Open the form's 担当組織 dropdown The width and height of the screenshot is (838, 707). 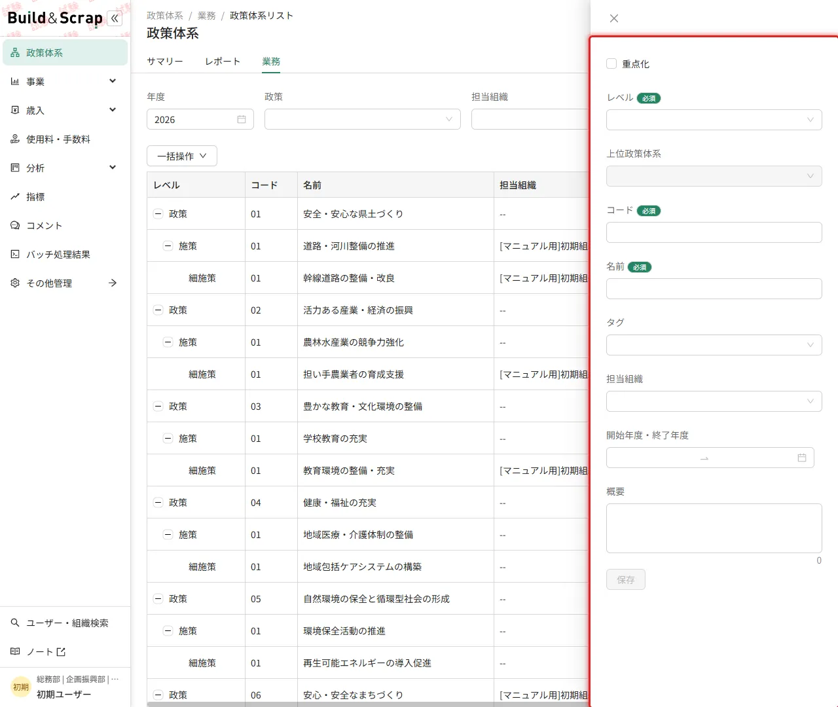tap(714, 401)
